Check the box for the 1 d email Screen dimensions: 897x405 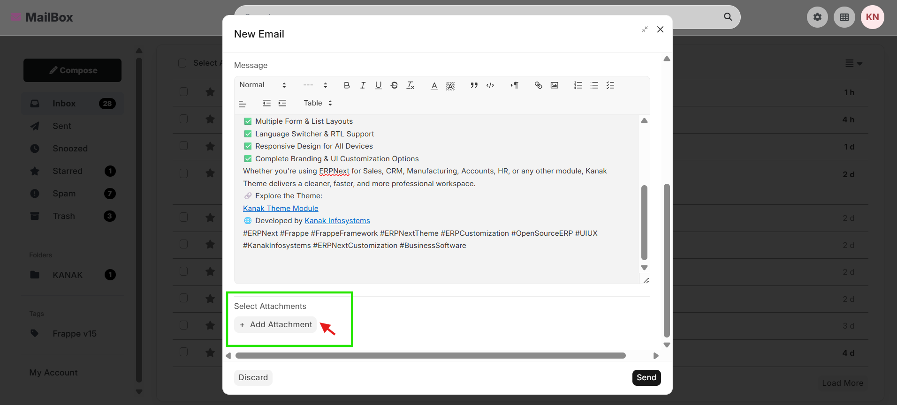point(183,146)
